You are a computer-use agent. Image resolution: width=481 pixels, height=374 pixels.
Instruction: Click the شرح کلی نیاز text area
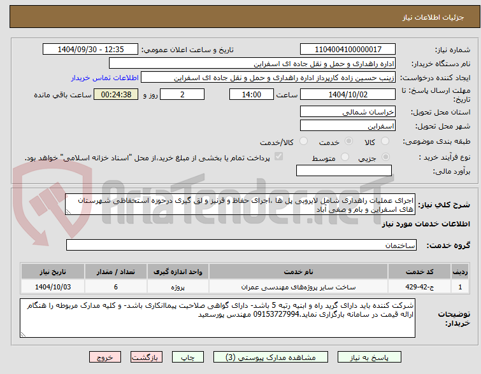pos(240,204)
